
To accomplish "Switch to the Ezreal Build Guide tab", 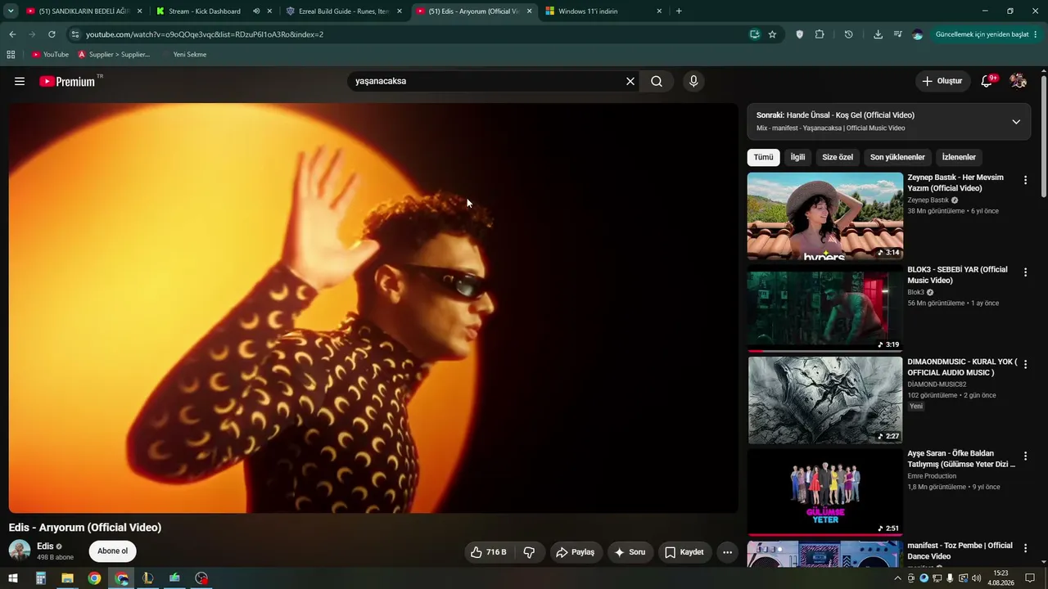I will click(x=345, y=11).
